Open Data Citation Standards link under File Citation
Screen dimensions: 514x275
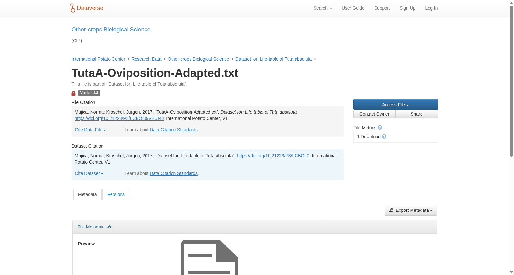click(173, 130)
